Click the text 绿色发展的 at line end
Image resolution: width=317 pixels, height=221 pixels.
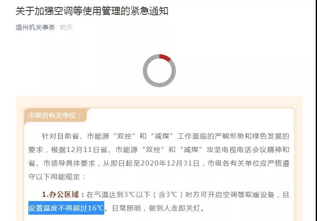[271, 136]
